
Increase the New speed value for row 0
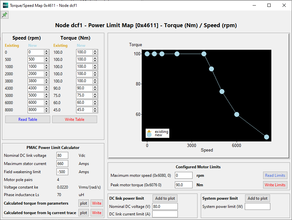pos(46,51)
